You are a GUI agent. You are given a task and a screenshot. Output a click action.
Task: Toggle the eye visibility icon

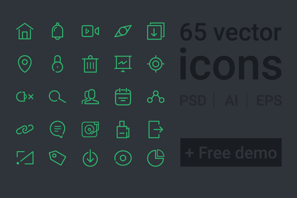[123, 158]
